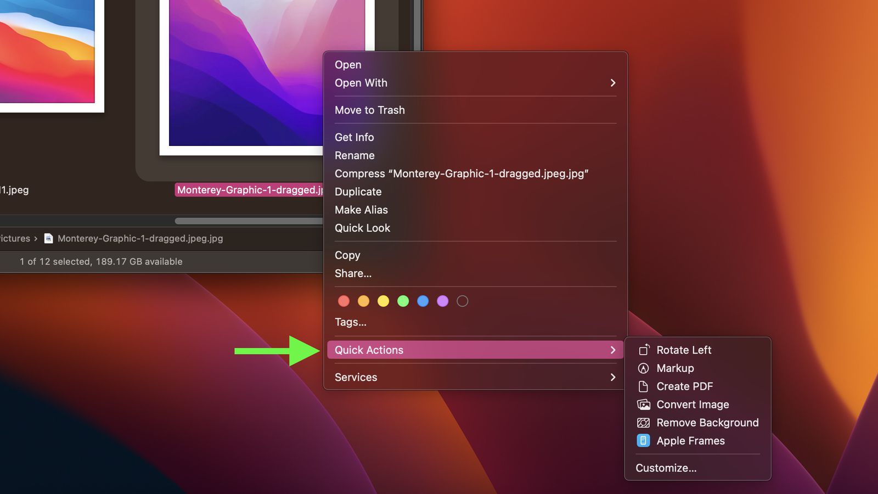This screenshot has width=878, height=494.
Task: Expand the Open With submenu arrow
Action: (612, 83)
